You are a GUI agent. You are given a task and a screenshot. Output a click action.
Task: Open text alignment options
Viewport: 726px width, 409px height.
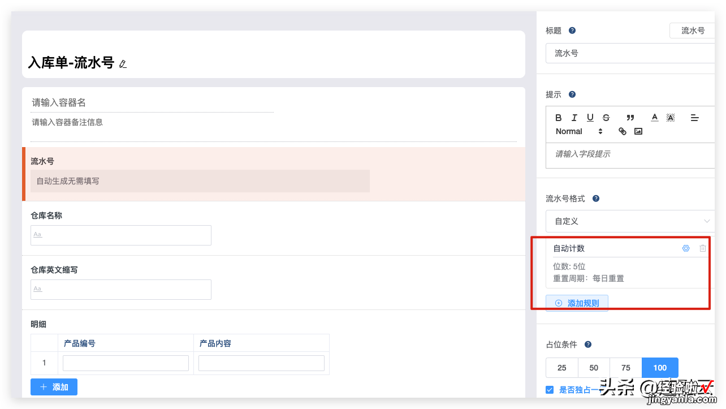click(695, 118)
